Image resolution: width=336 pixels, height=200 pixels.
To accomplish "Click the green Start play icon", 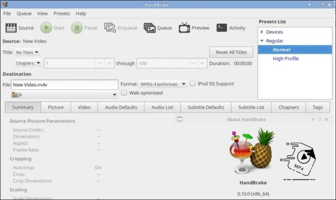I will [46, 28].
